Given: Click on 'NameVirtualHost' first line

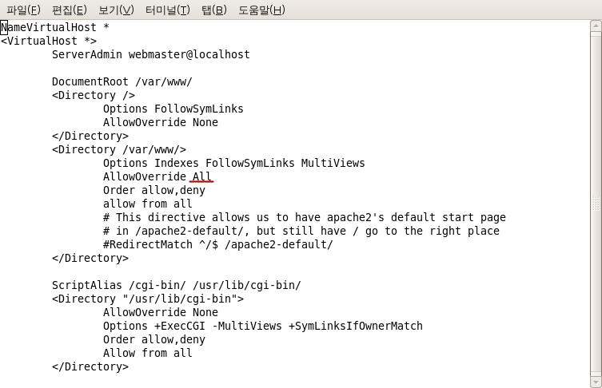Looking at the screenshot, I should click(x=49, y=27).
